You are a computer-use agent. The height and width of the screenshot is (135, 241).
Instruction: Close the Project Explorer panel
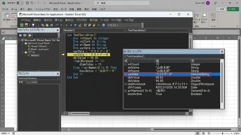point(58,30)
